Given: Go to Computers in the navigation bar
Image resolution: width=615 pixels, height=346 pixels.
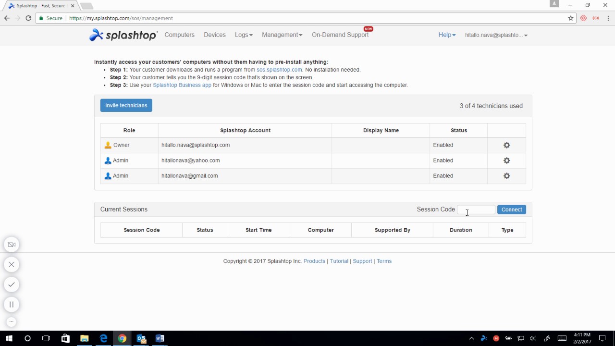Looking at the screenshot, I should pyautogui.click(x=179, y=35).
